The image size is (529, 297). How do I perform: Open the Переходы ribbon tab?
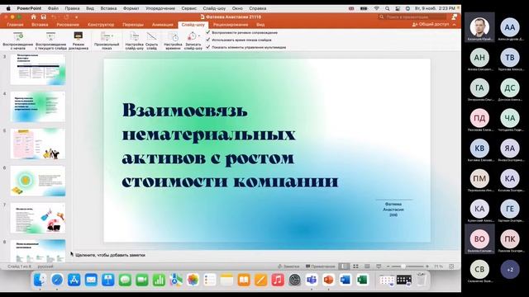tap(133, 25)
